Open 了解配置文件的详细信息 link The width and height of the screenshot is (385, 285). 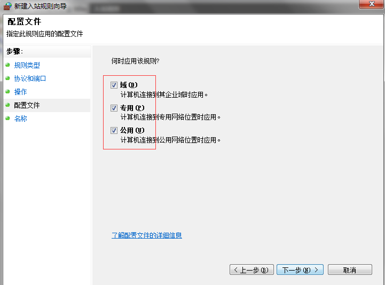coord(147,235)
